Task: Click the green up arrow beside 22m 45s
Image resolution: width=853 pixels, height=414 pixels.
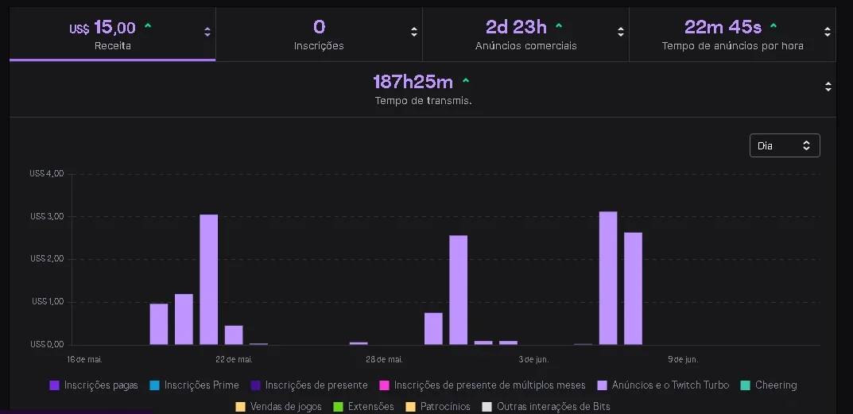Action: (774, 25)
